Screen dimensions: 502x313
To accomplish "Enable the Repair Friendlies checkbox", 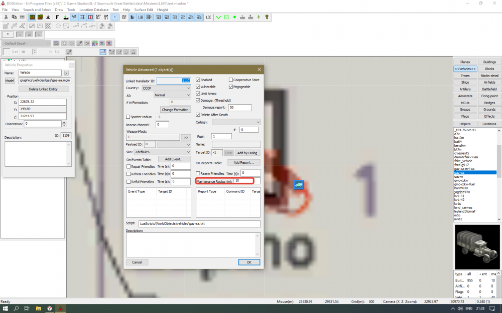I will coord(129,166).
